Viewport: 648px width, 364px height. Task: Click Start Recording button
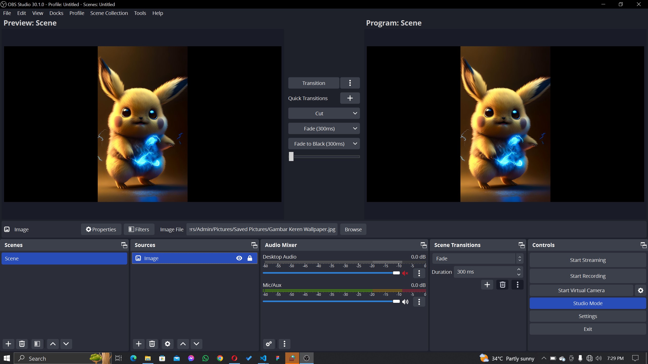588,276
